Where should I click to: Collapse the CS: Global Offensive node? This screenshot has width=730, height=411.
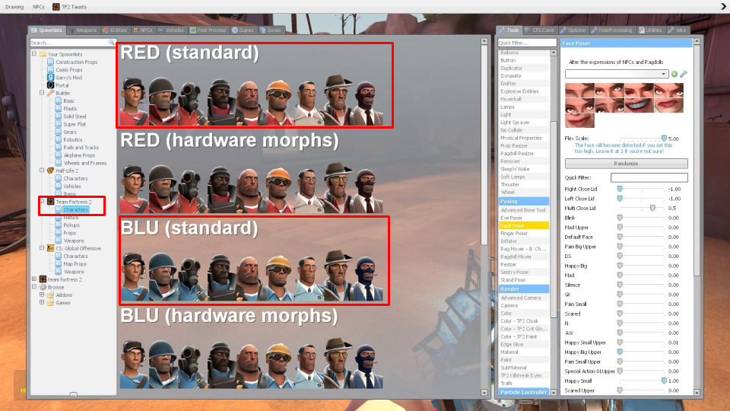pos(42,248)
